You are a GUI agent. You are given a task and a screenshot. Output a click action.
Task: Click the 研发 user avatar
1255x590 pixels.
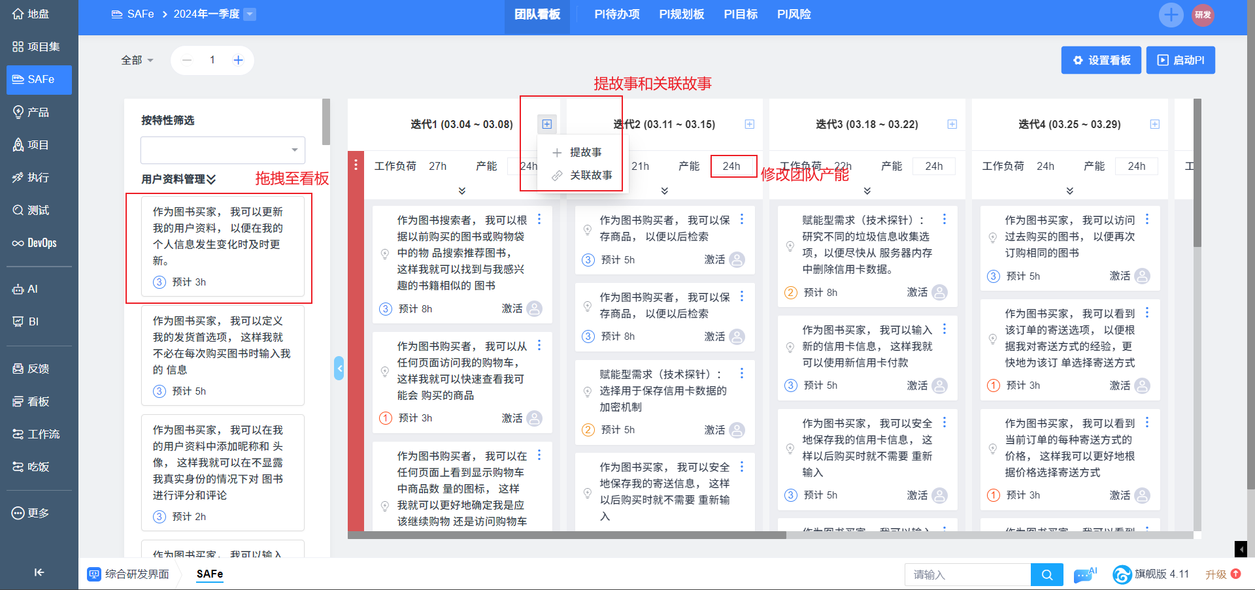[x=1203, y=14]
